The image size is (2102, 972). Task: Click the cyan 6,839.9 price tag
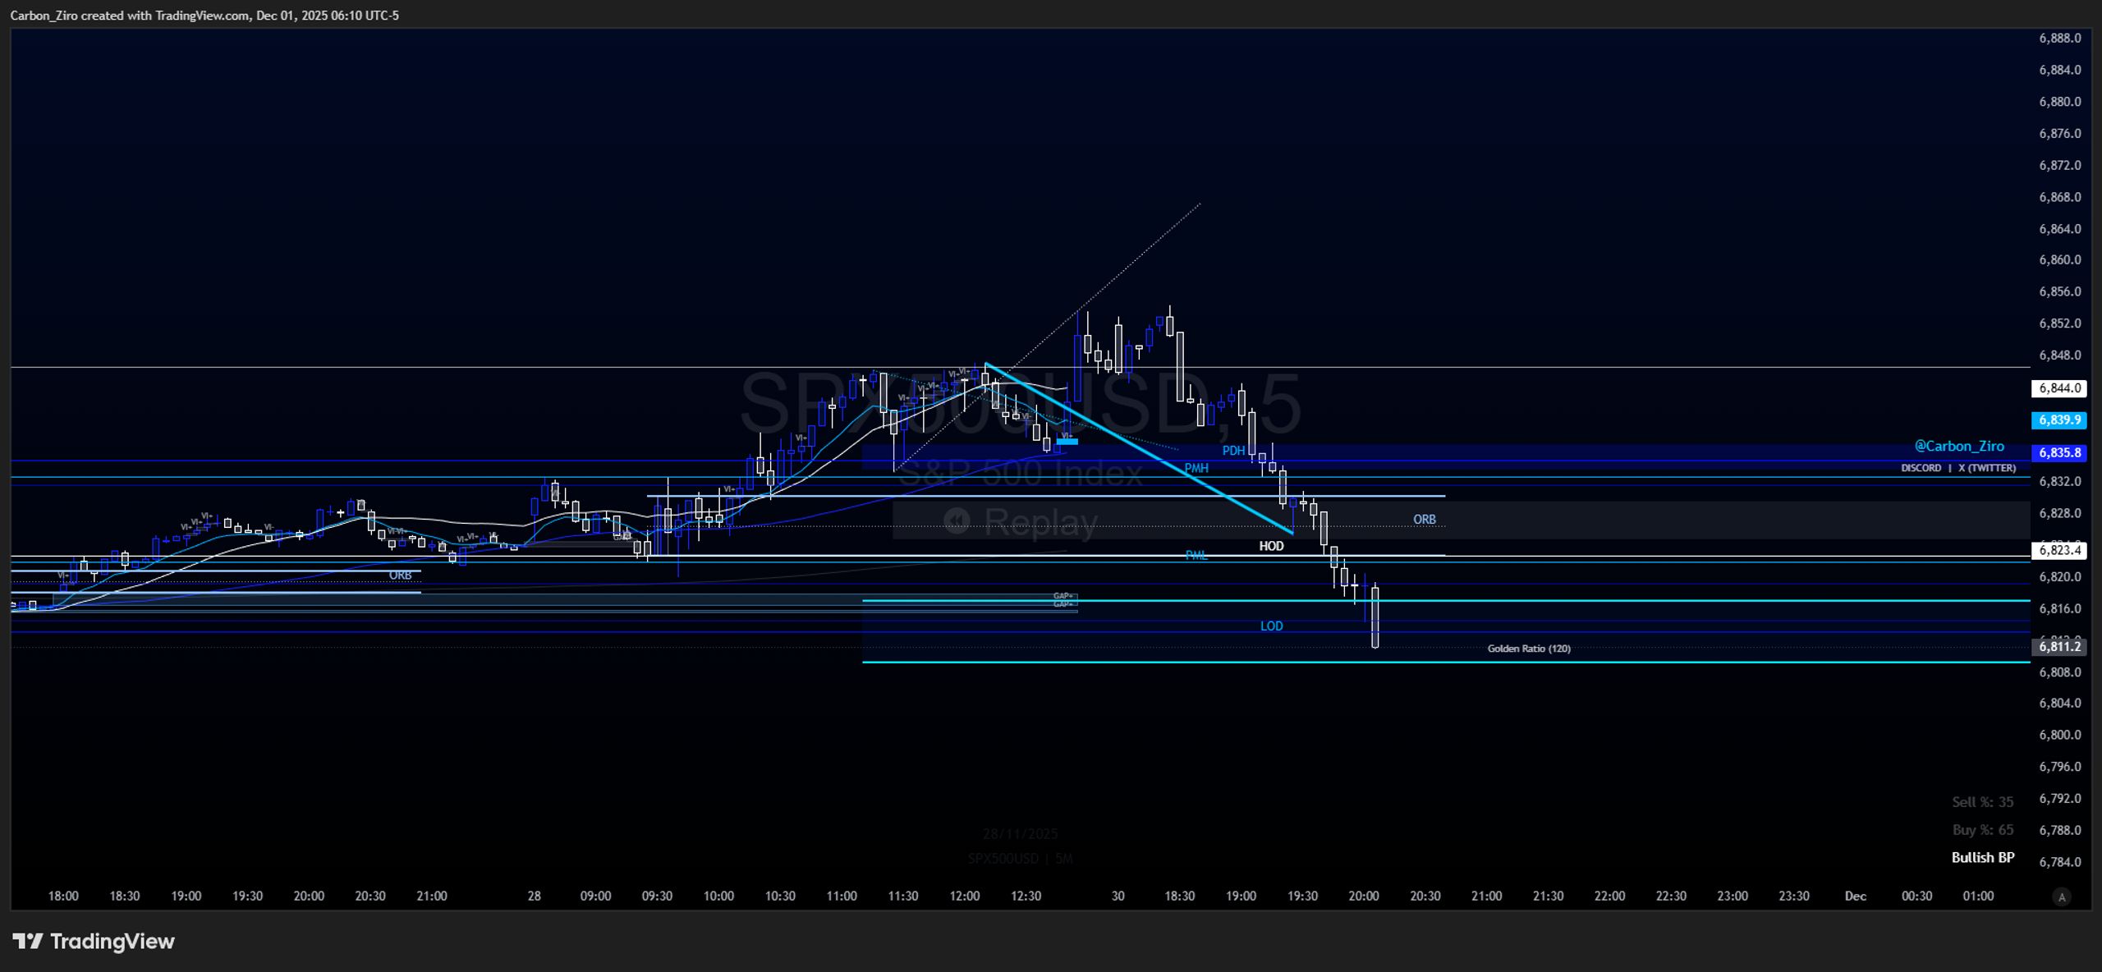2059,420
